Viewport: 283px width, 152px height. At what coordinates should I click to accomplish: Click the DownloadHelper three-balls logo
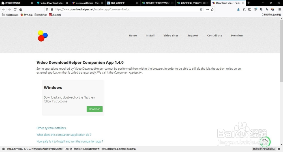coord(43,36)
